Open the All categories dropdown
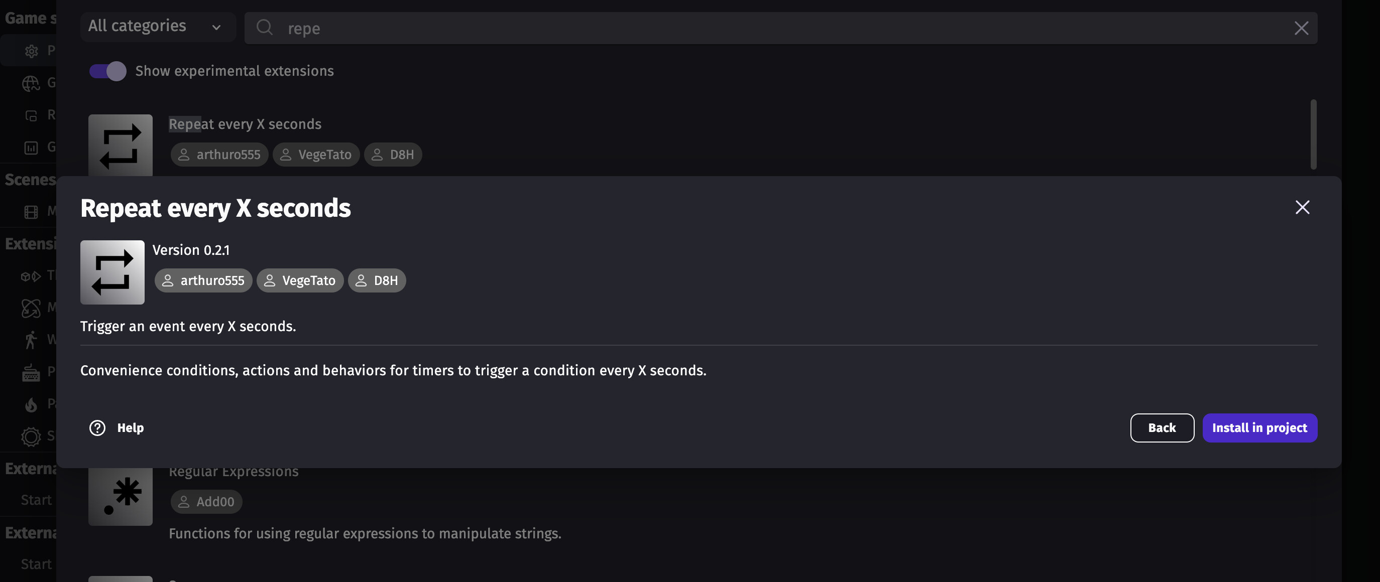This screenshot has height=582, width=1380. (x=155, y=27)
